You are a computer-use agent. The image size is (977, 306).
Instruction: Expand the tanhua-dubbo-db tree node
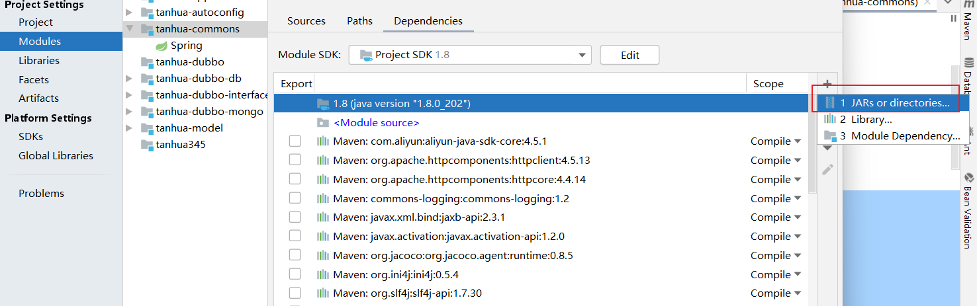130,78
